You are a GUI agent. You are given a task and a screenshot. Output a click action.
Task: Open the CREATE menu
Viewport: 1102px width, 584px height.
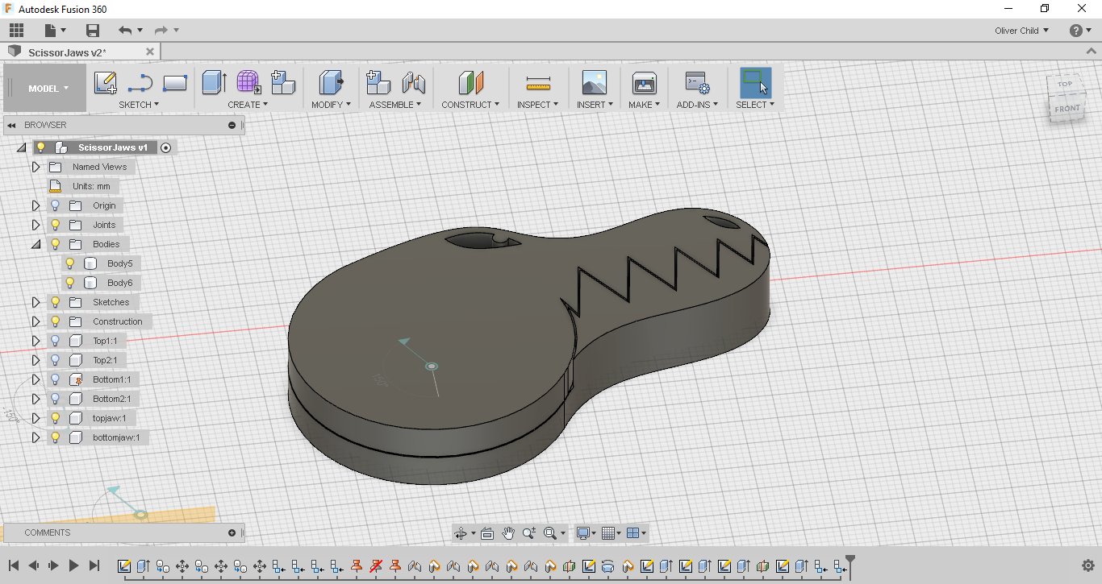tap(248, 105)
